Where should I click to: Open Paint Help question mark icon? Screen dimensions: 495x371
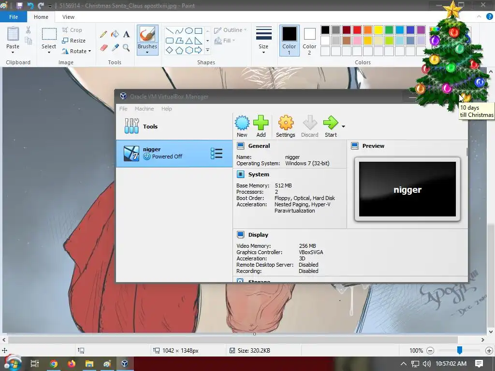(x=489, y=17)
